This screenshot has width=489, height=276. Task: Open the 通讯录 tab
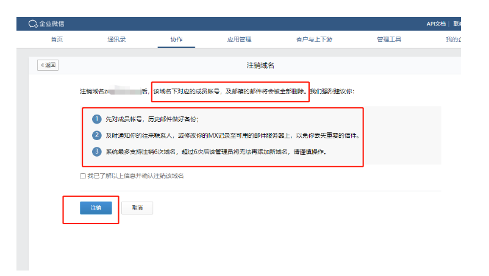coord(116,40)
